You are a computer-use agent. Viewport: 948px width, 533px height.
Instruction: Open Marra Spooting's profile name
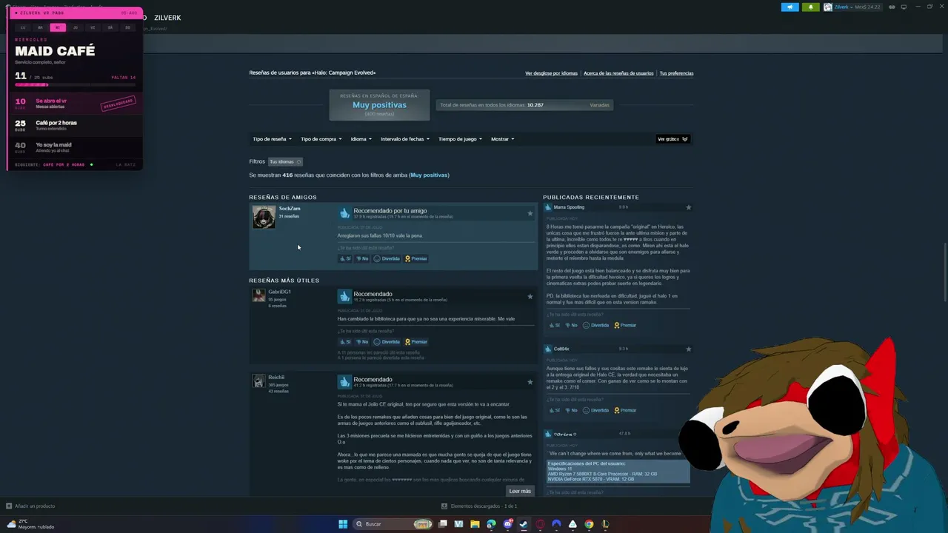coord(569,207)
